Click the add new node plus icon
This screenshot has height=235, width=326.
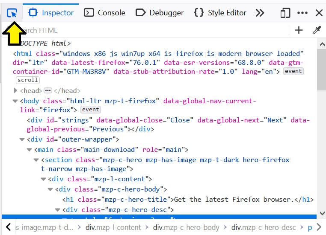click(299, 30)
